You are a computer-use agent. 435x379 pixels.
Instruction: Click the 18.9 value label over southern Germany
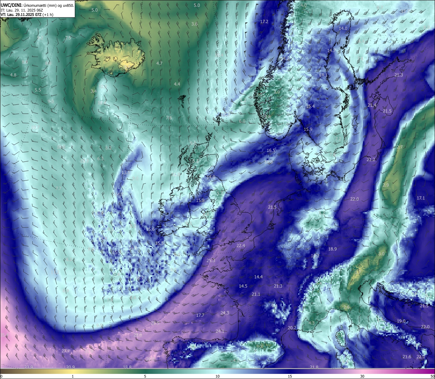pyautogui.click(x=332, y=249)
